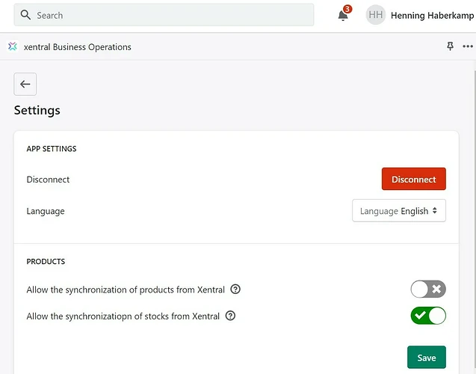Disable synchronization of stocks from Xentral
476x374 pixels.
click(x=428, y=316)
